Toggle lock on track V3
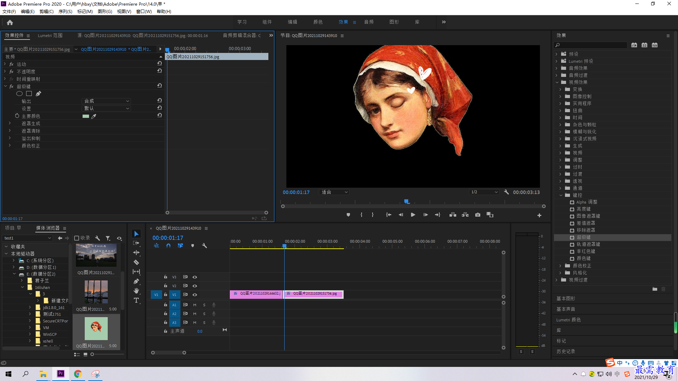 (165, 277)
